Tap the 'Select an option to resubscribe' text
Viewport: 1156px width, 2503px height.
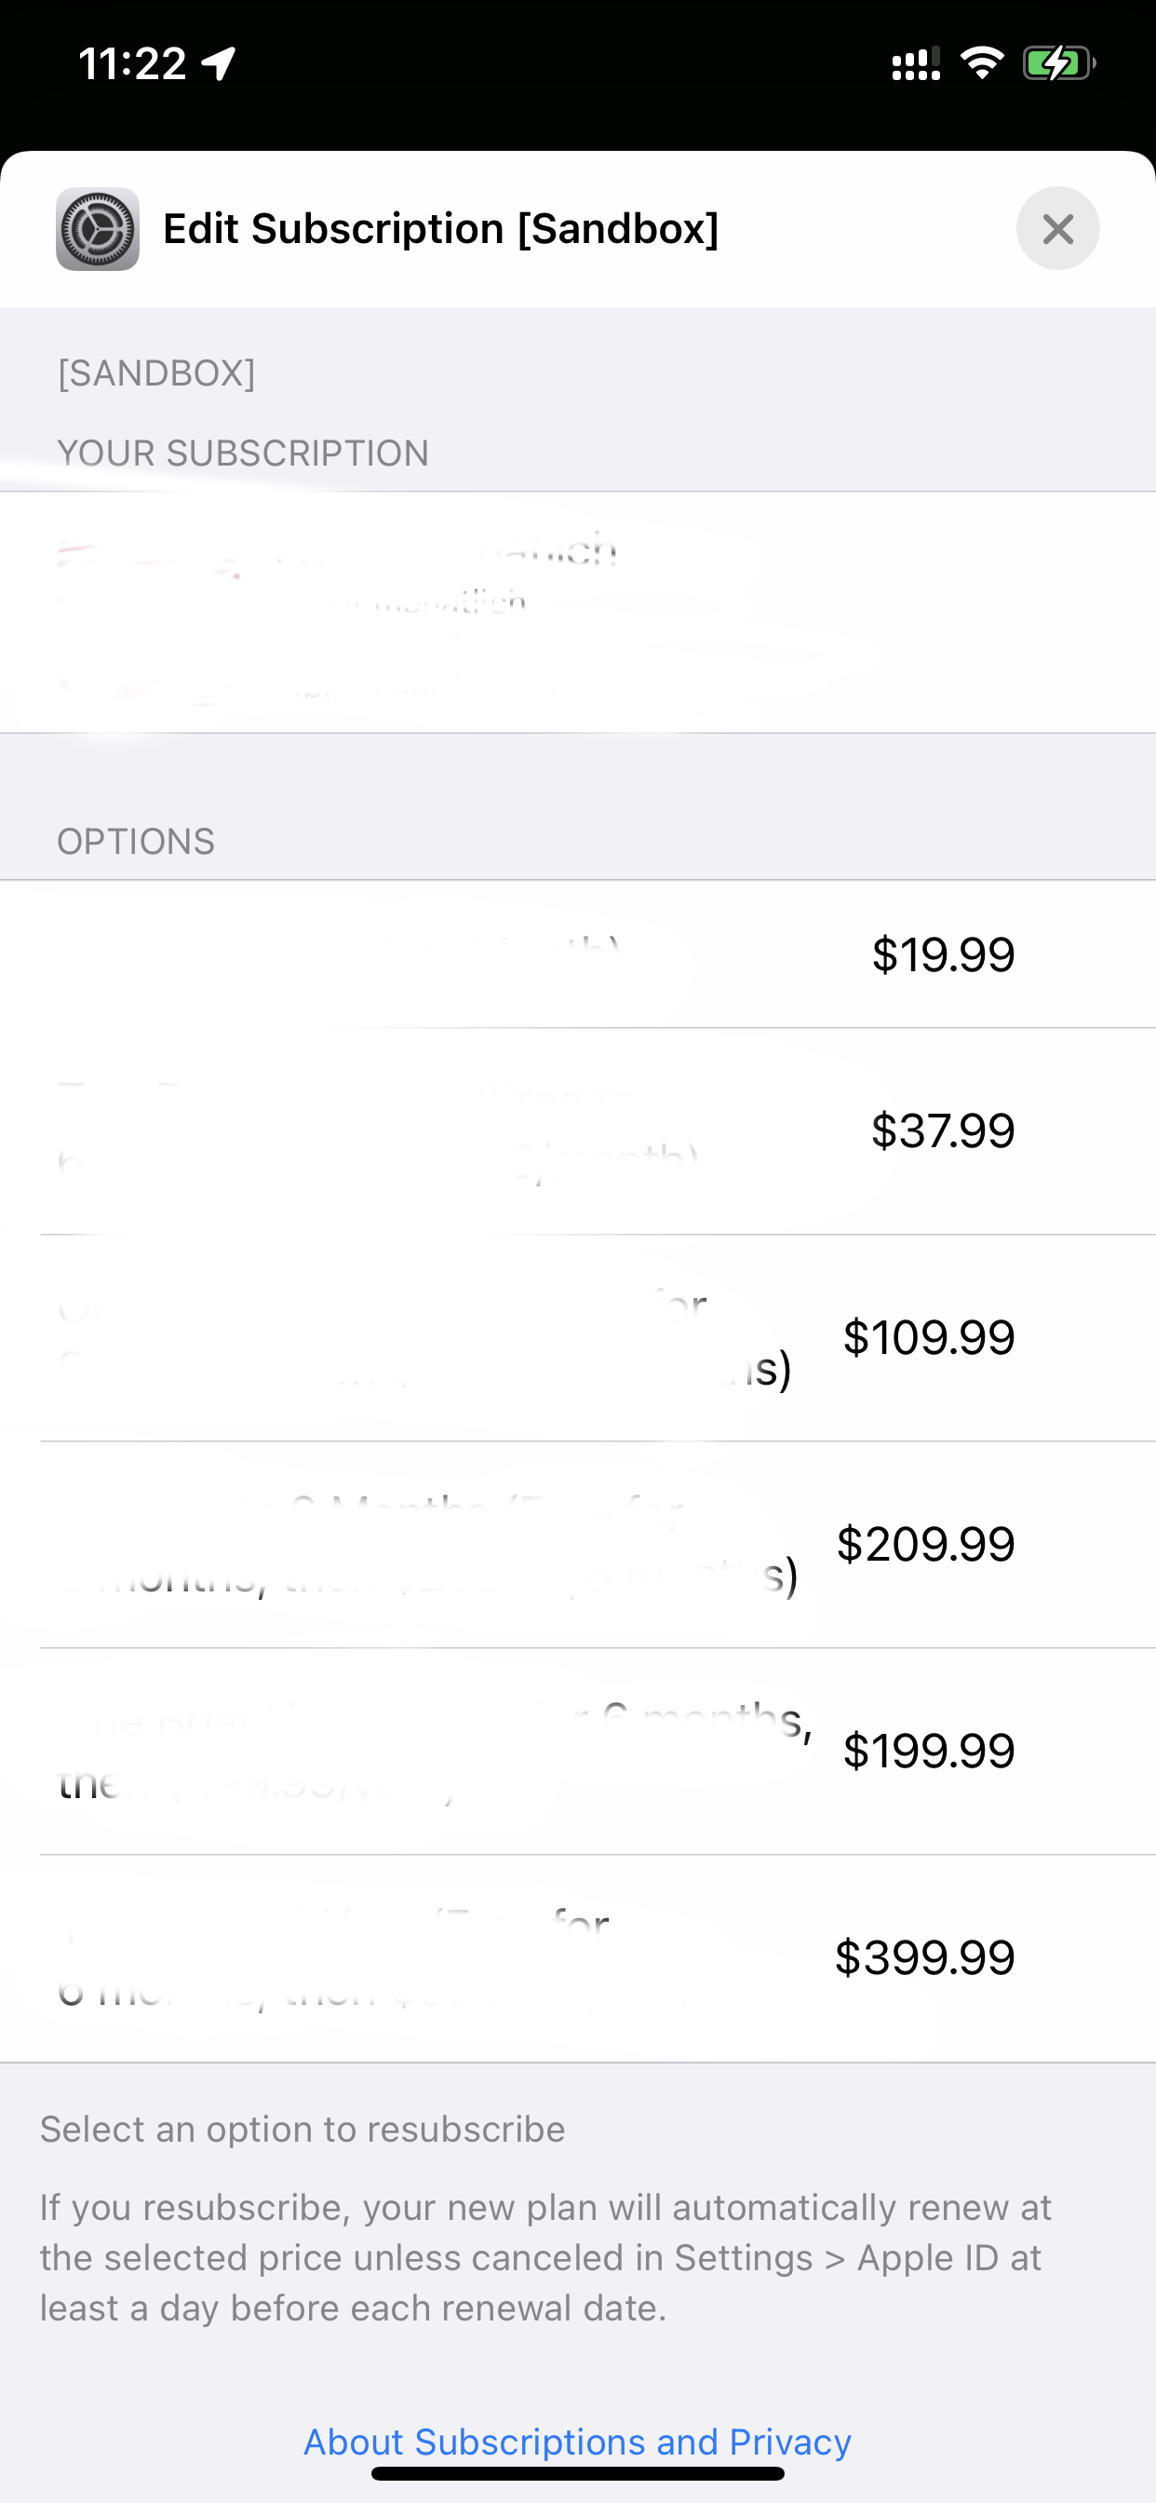[302, 2128]
